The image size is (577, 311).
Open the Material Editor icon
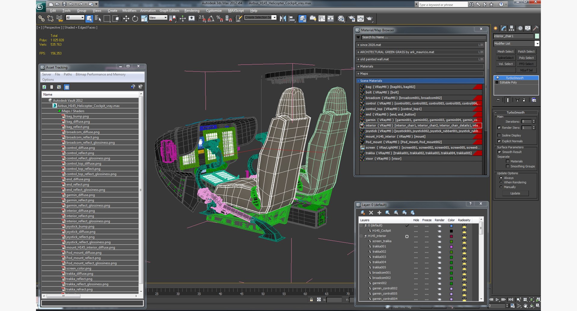[341, 19]
